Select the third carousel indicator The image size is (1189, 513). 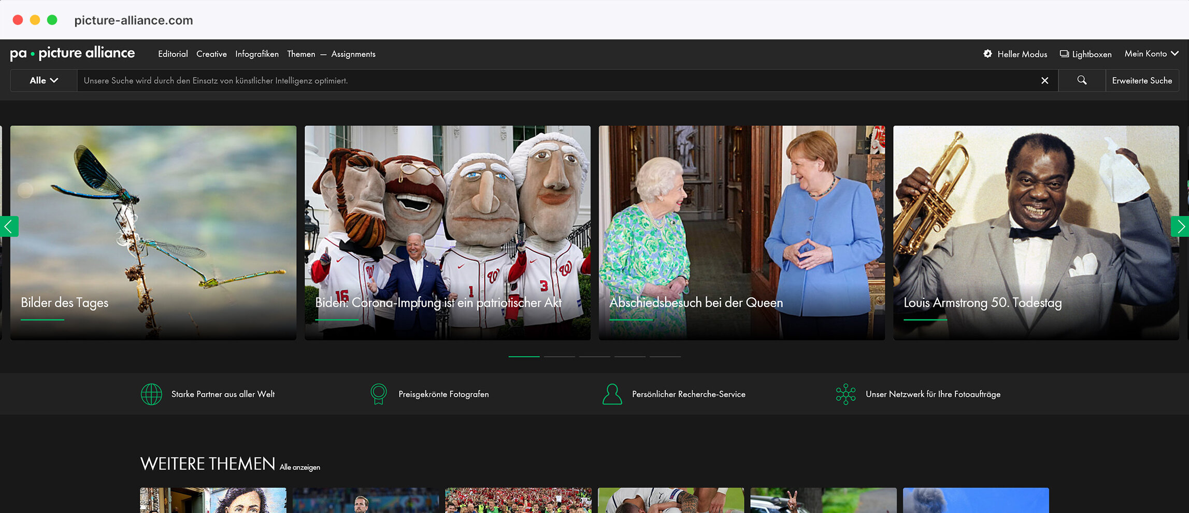[594, 357]
